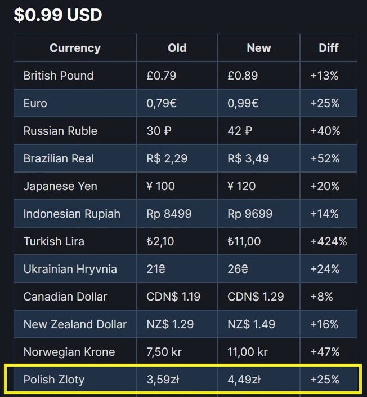
Task: Click the New column header
Action: point(259,48)
